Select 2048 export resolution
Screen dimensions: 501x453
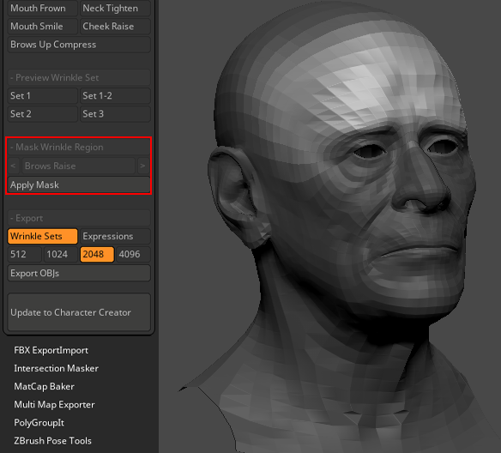click(x=97, y=254)
